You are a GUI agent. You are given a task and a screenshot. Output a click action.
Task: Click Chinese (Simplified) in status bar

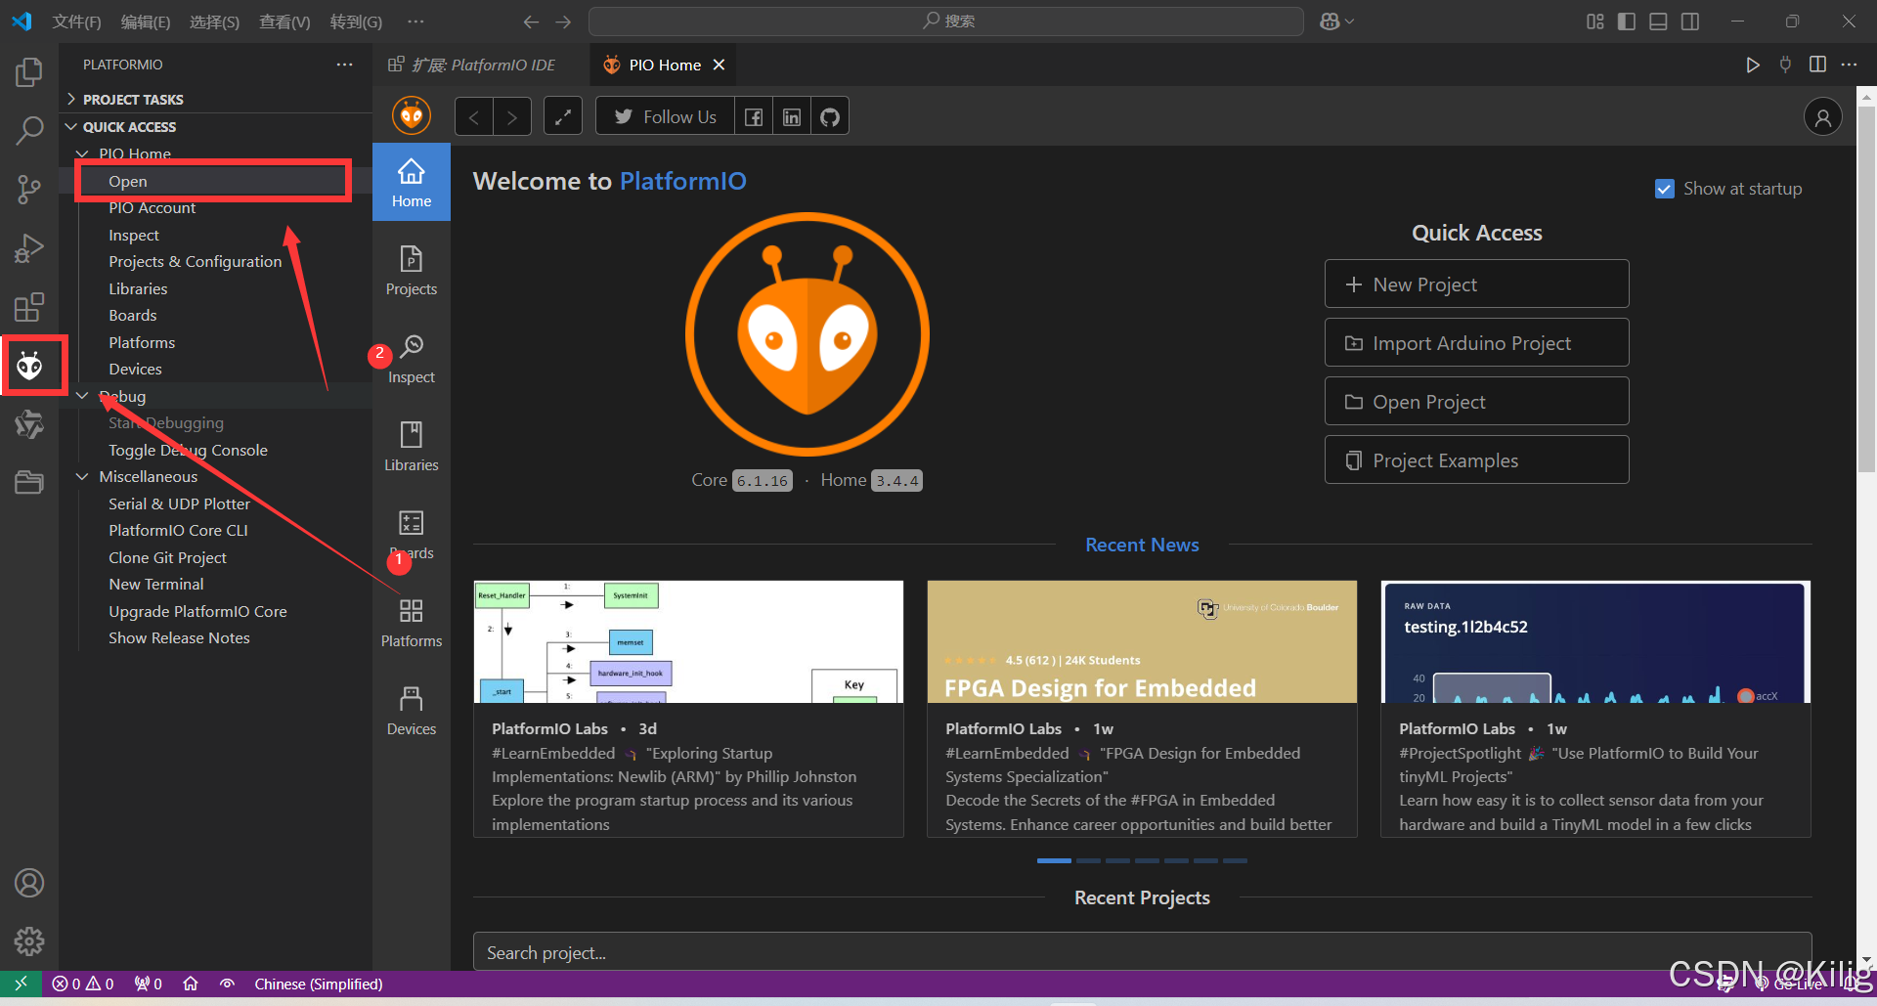click(x=318, y=984)
